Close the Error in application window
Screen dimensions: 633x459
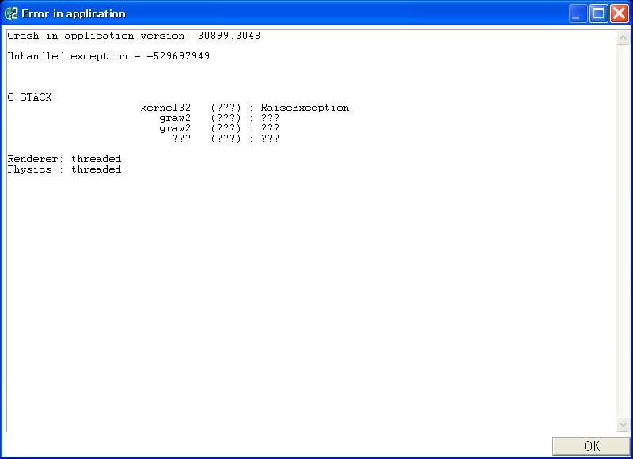pyautogui.click(x=620, y=13)
